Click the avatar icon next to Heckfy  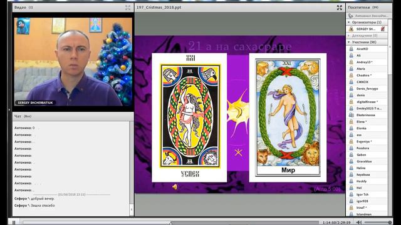351,181
